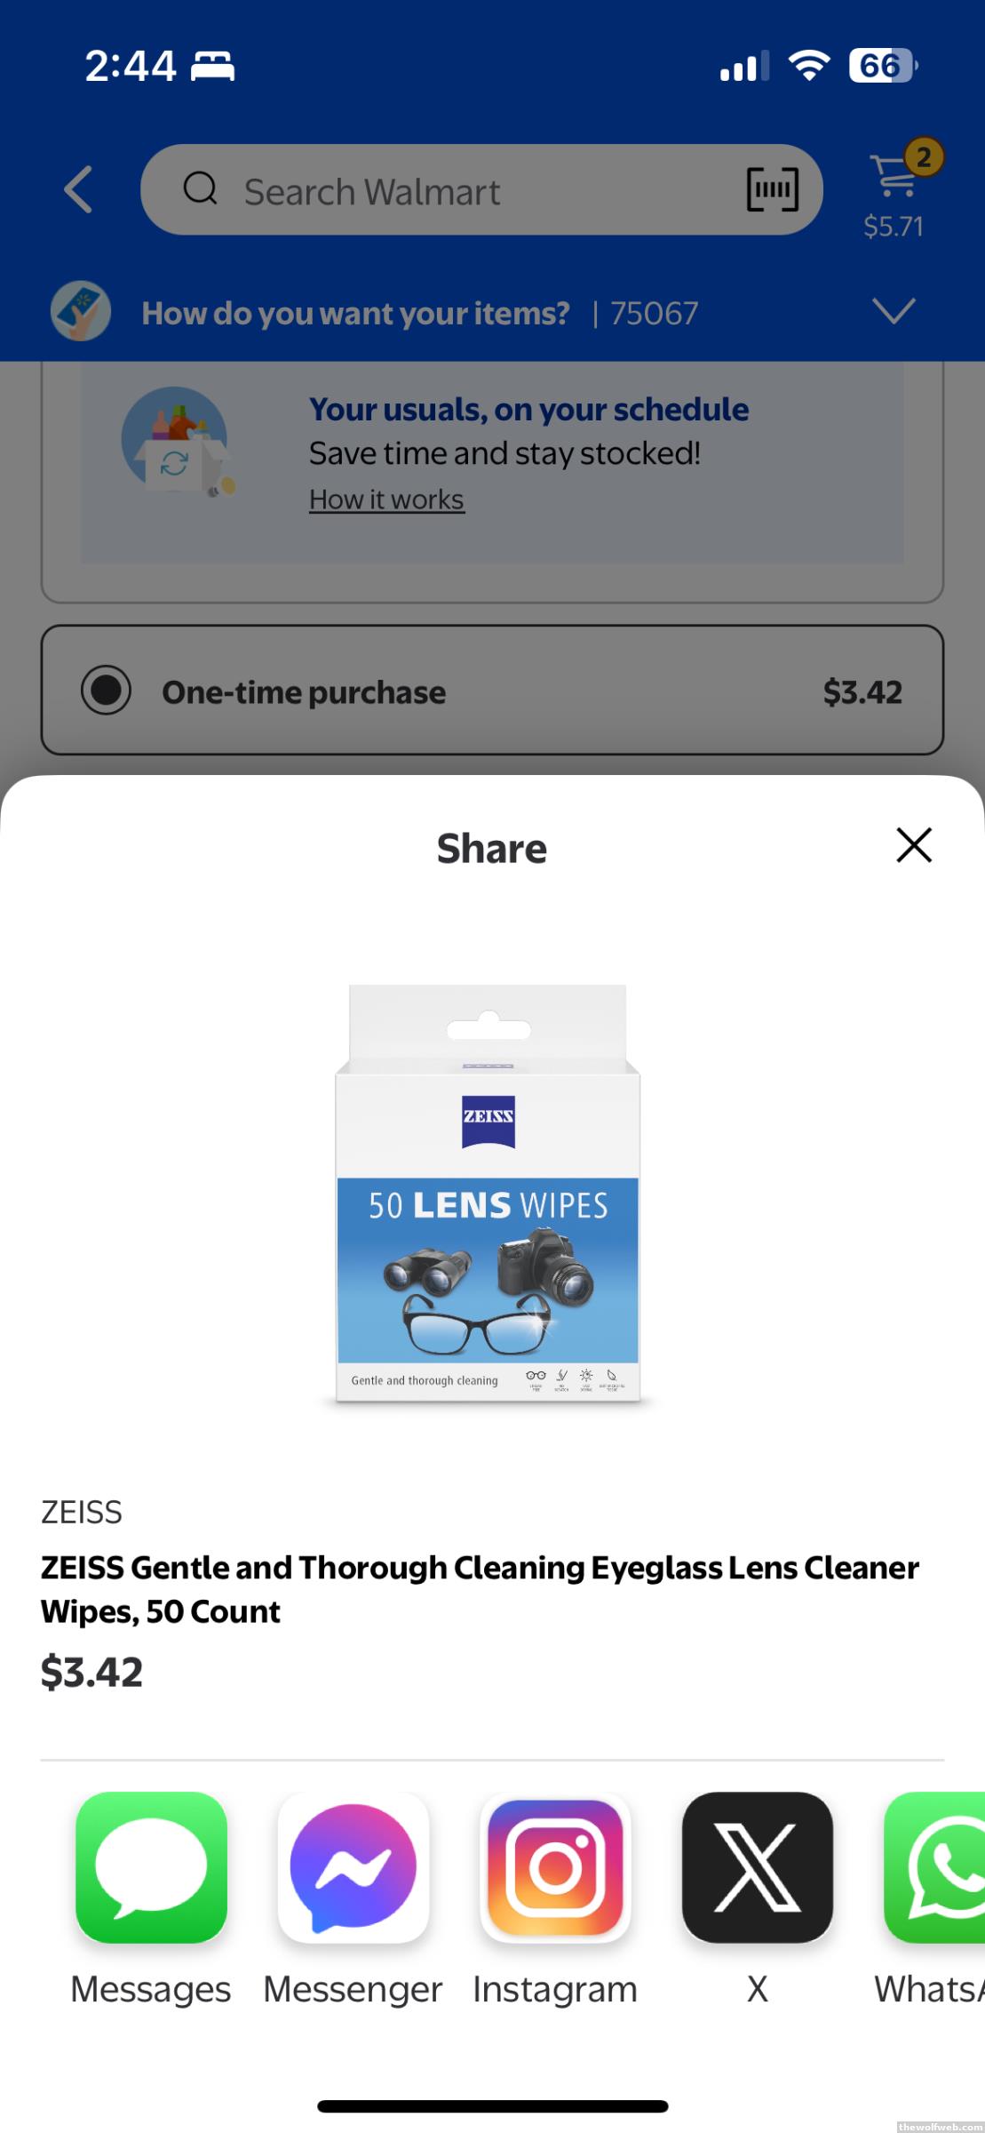985x2133 pixels.
Task: Open the 75067 location selector
Action: (655, 313)
